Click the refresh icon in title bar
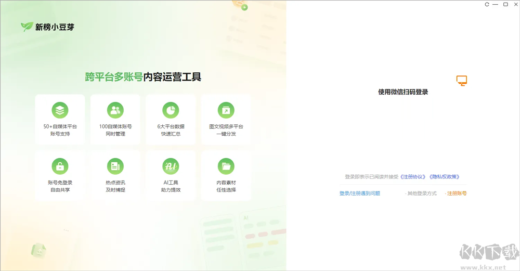 487,4
